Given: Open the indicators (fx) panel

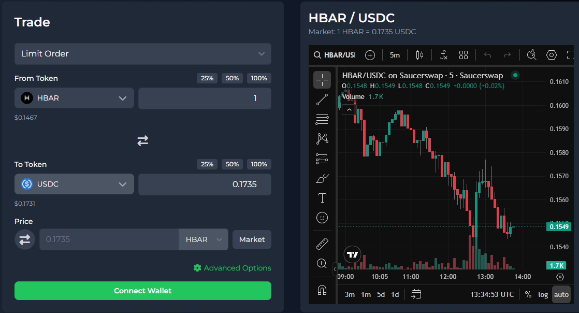Looking at the screenshot, I should click(x=443, y=54).
